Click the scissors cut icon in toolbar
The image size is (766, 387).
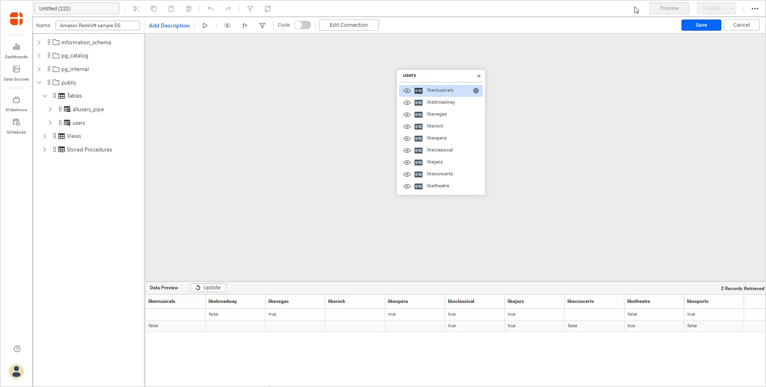[x=136, y=9]
